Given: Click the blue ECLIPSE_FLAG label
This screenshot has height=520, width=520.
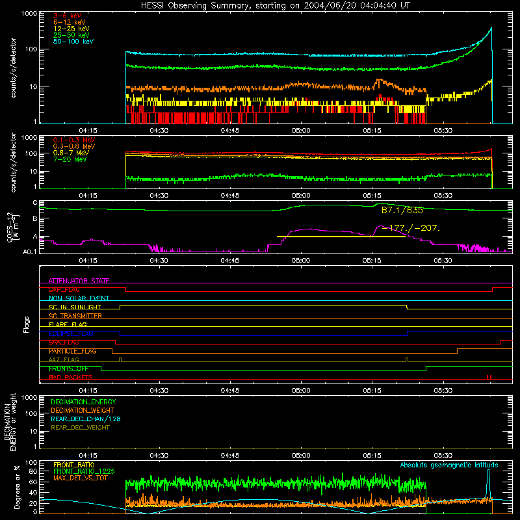Looking at the screenshot, I should 71,333.
